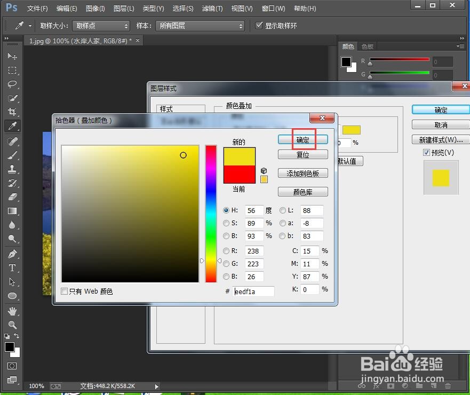Expand the toolbox double-arrow toggle
Image resolution: width=470 pixels, height=395 pixels.
coord(6,38)
